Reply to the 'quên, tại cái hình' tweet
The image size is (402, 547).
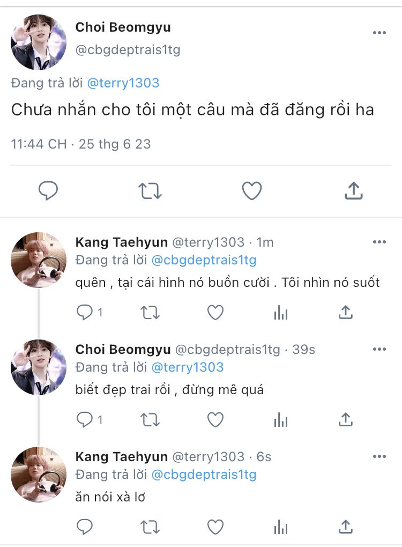pos(85,312)
